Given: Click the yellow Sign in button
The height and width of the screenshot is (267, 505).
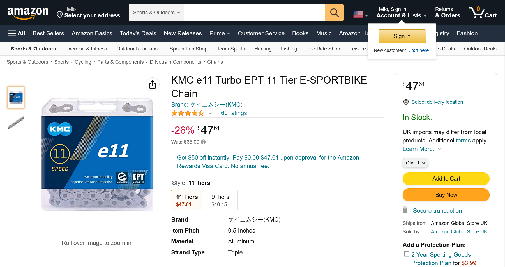Looking at the screenshot, I should [402, 36].
